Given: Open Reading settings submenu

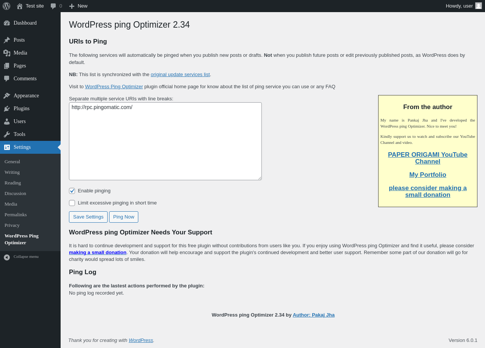Looking at the screenshot, I should coord(13,183).
